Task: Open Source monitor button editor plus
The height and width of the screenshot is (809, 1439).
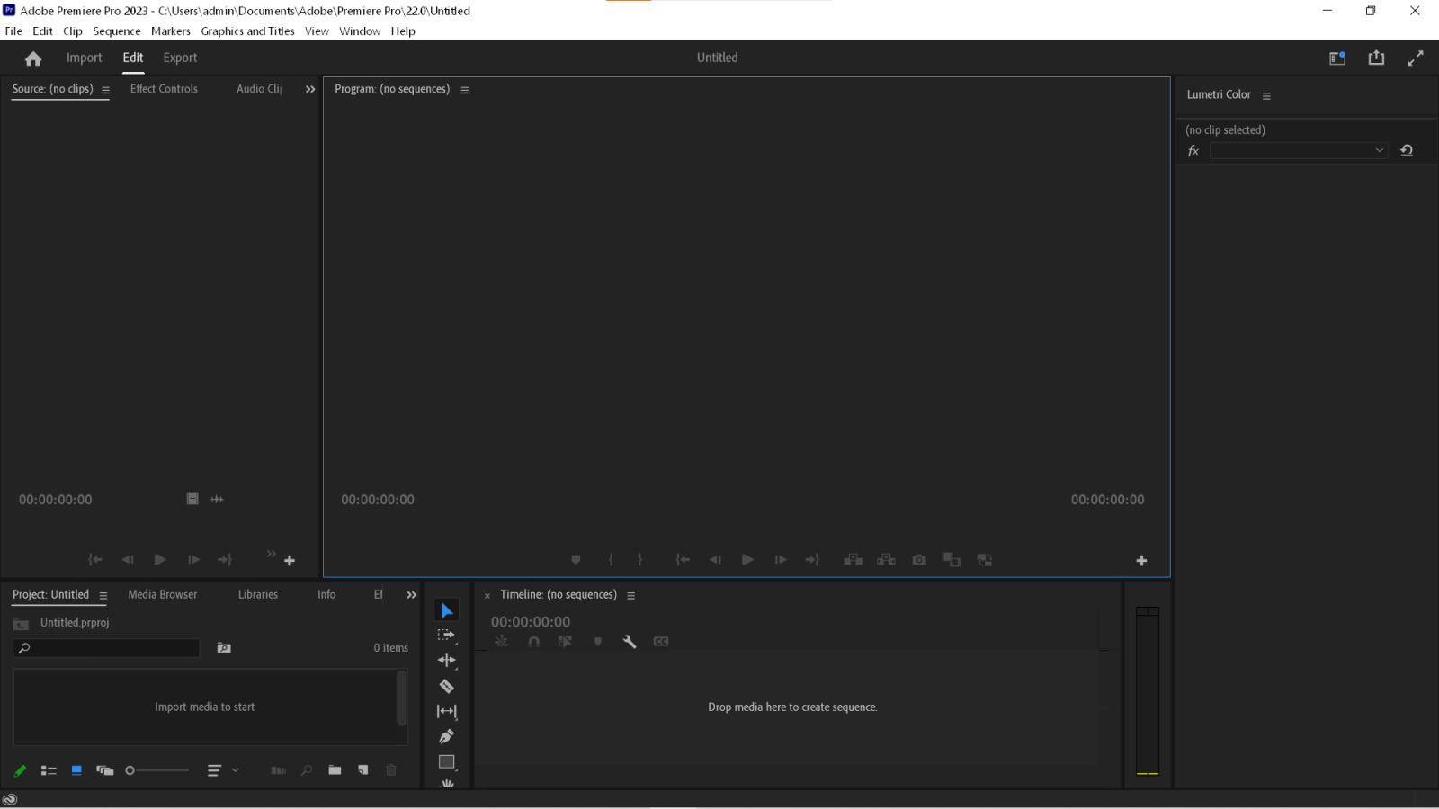Action: pyautogui.click(x=290, y=561)
